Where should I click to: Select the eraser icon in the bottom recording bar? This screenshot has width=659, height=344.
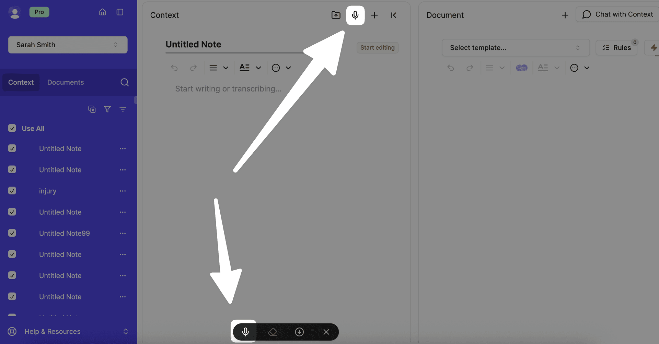pyautogui.click(x=272, y=332)
